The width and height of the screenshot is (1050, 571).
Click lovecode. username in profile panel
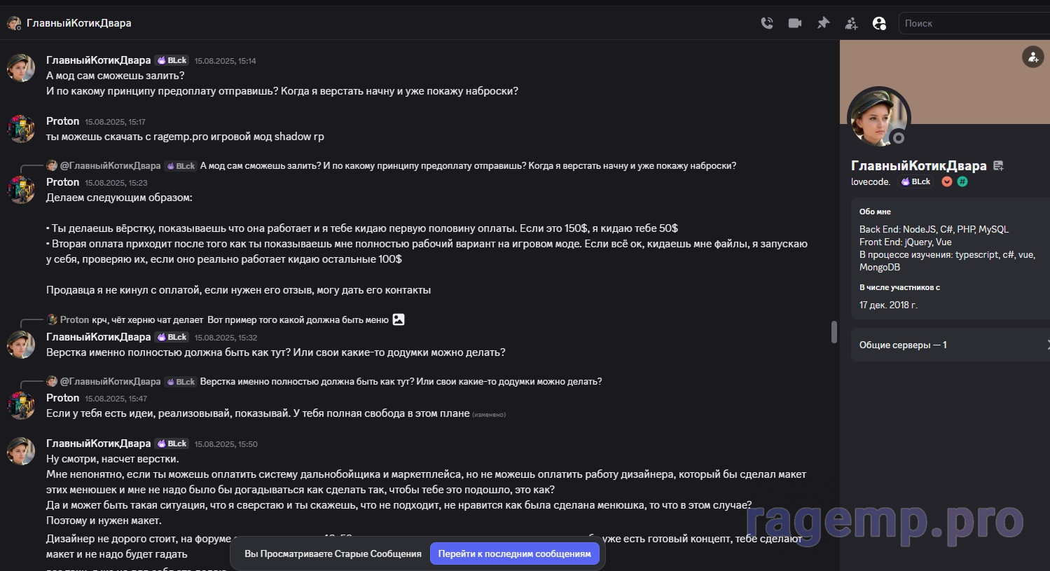[x=871, y=181]
